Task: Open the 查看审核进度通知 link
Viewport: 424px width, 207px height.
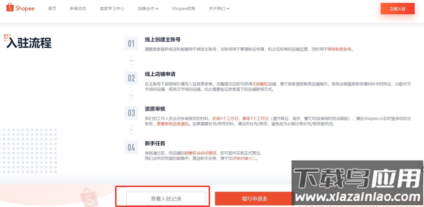Action: point(173,124)
